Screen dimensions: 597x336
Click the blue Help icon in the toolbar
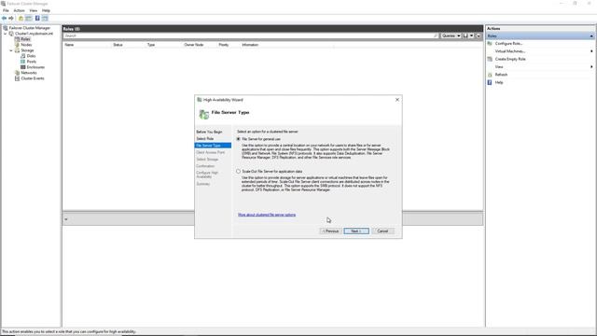coord(37,18)
